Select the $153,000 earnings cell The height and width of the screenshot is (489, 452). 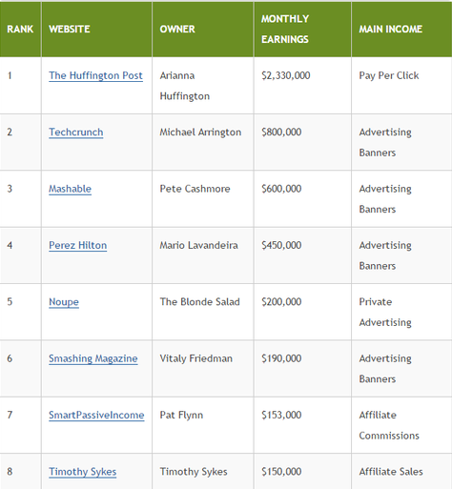302,425
